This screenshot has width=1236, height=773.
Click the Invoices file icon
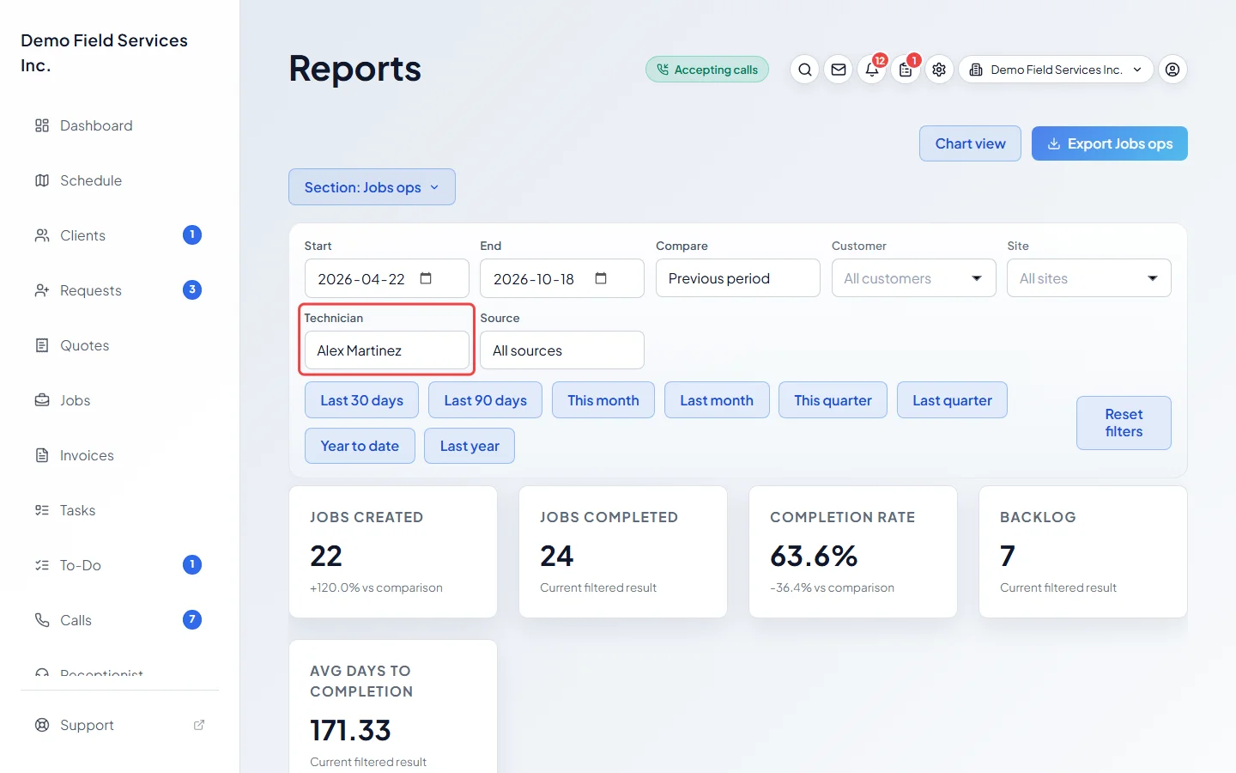click(x=42, y=455)
